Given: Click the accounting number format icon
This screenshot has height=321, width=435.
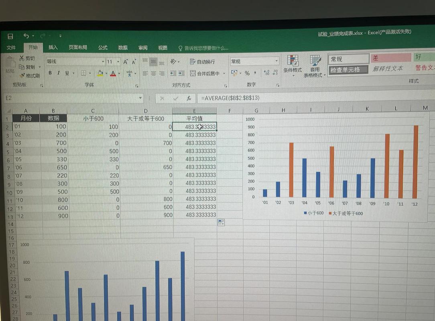Looking at the screenshot, I should 234,73.
